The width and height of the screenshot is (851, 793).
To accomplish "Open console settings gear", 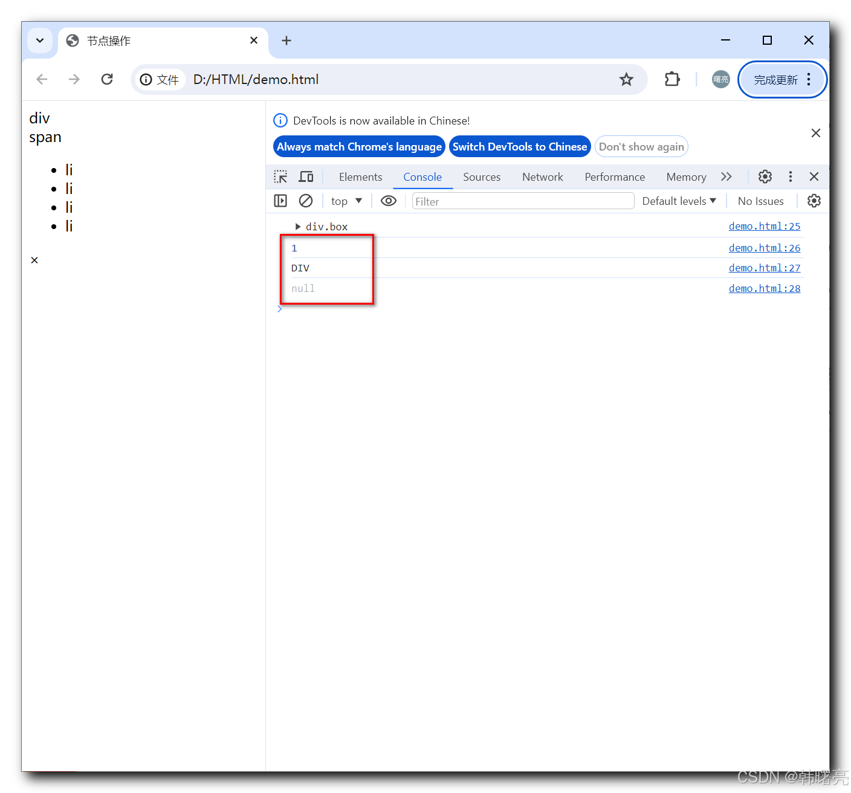I will [814, 201].
